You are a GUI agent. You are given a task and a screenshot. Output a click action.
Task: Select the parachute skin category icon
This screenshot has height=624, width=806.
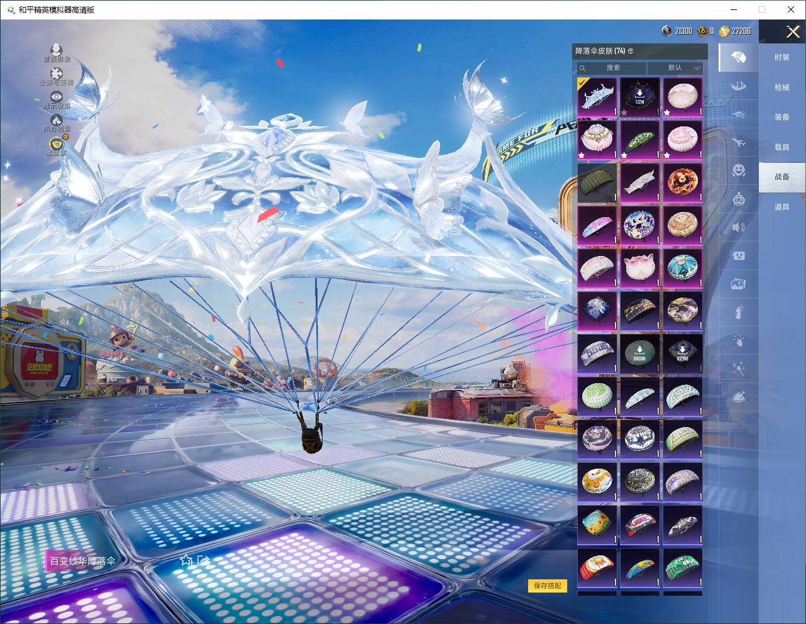tap(739, 58)
